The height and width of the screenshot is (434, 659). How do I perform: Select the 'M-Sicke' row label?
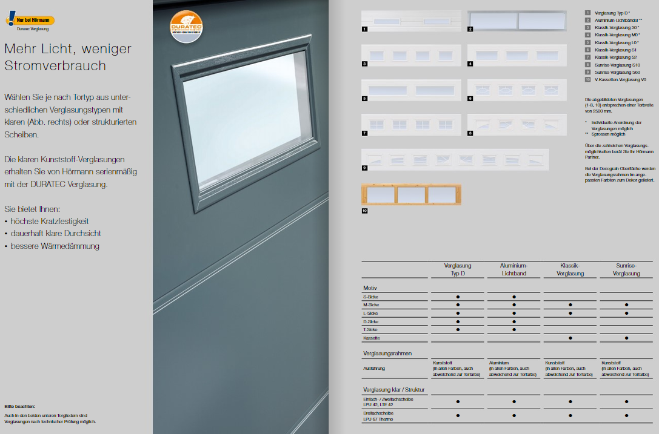[x=371, y=304]
